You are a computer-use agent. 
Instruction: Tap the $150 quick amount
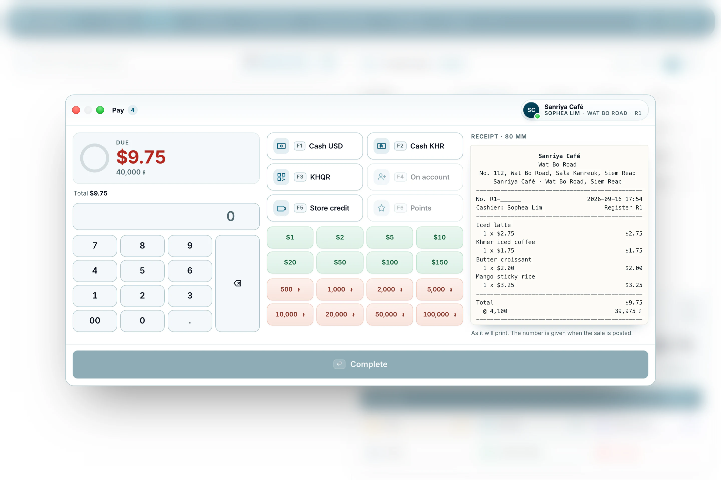pos(440,262)
